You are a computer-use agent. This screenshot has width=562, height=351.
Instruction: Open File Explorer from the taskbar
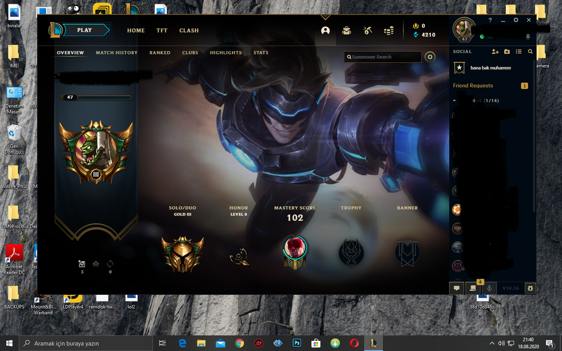tap(201, 344)
